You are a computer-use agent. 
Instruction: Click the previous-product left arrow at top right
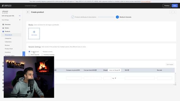point(171,12)
